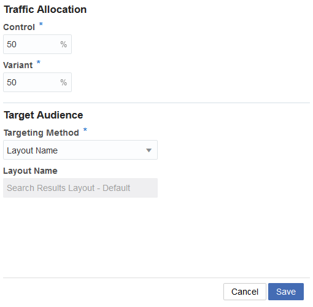Cancel the dialog changes

pos(245,292)
